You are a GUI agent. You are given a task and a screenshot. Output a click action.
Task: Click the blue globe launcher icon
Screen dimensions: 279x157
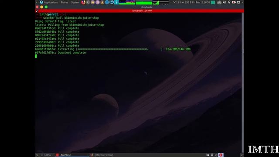coord(107,2)
